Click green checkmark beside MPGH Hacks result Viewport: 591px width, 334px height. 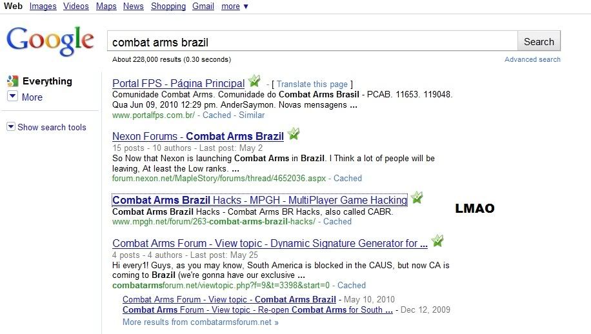click(x=417, y=199)
